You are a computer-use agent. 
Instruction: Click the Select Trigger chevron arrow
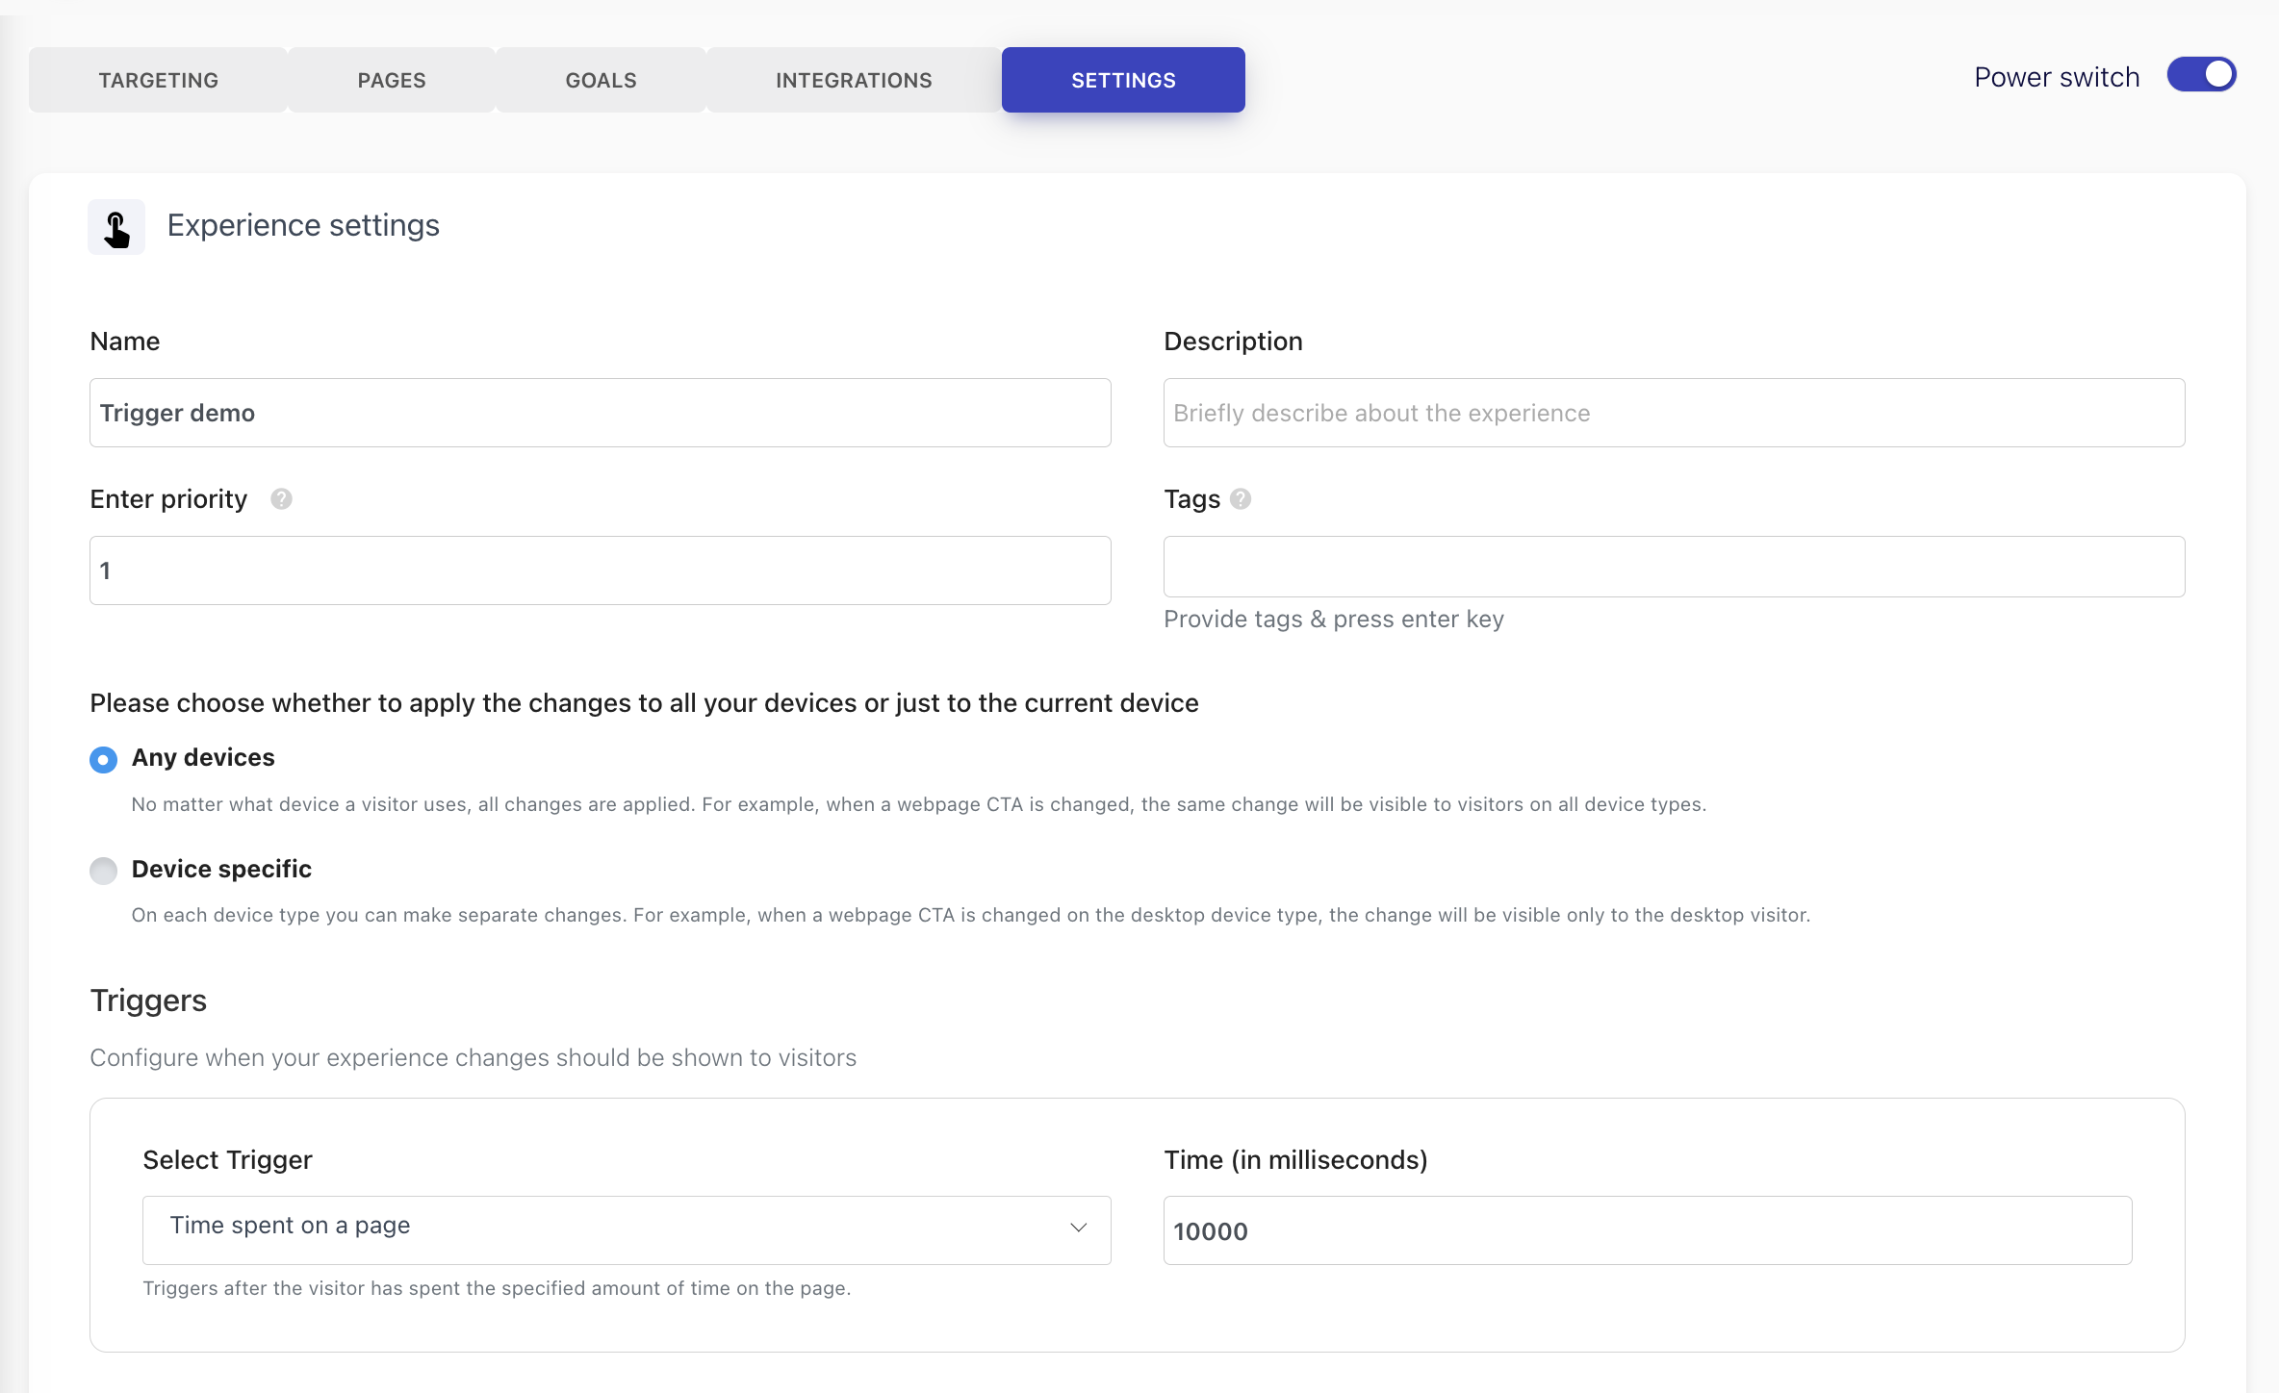click(1079, 1228)
